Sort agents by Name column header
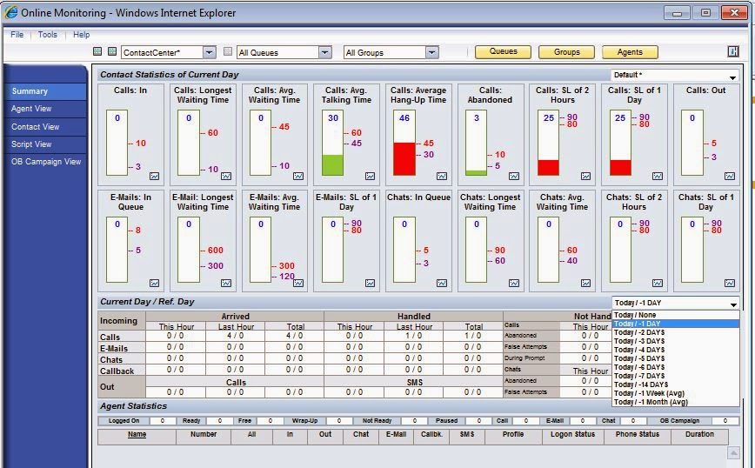Viewport: 755px width, 468px height. click(x=137, y=434)
